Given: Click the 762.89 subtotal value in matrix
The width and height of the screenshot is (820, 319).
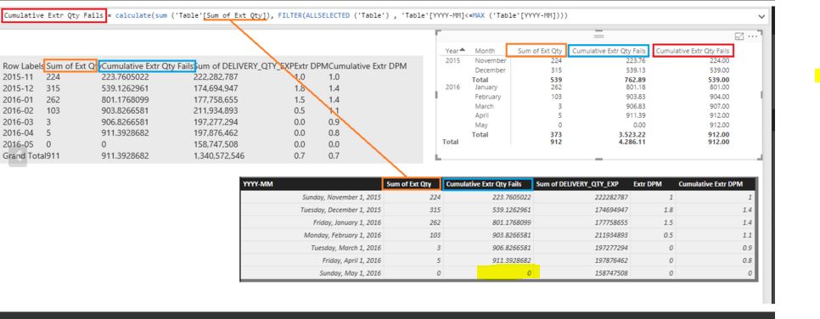Looking at the screenshot, I should tap(636, 80).
